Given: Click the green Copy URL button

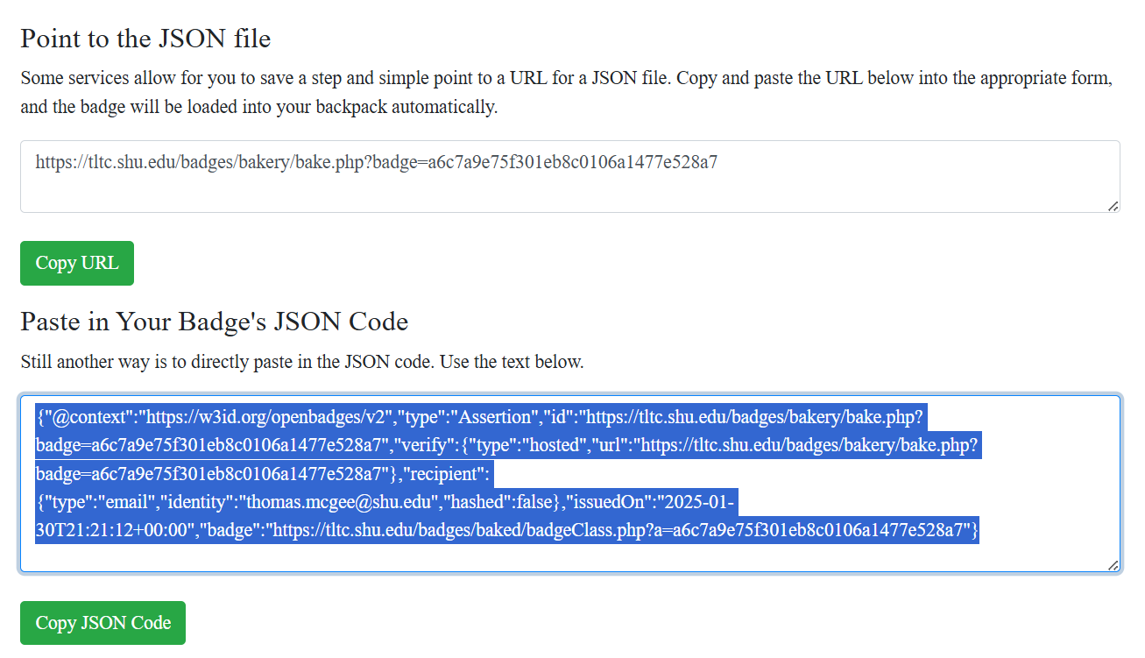Looking at the screenshot, I should click(x=77, y=263).
